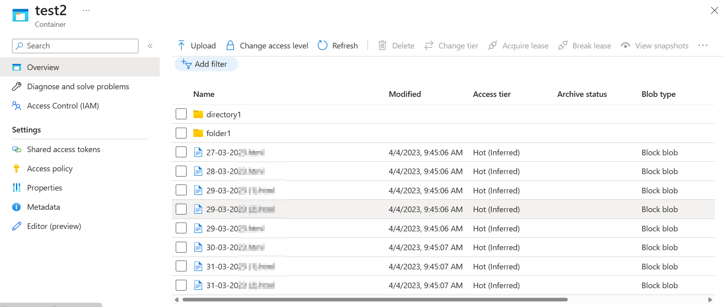
Task: Click the Diagnose wrench icon
Action: pyautogui.click(x=16, y=86)
